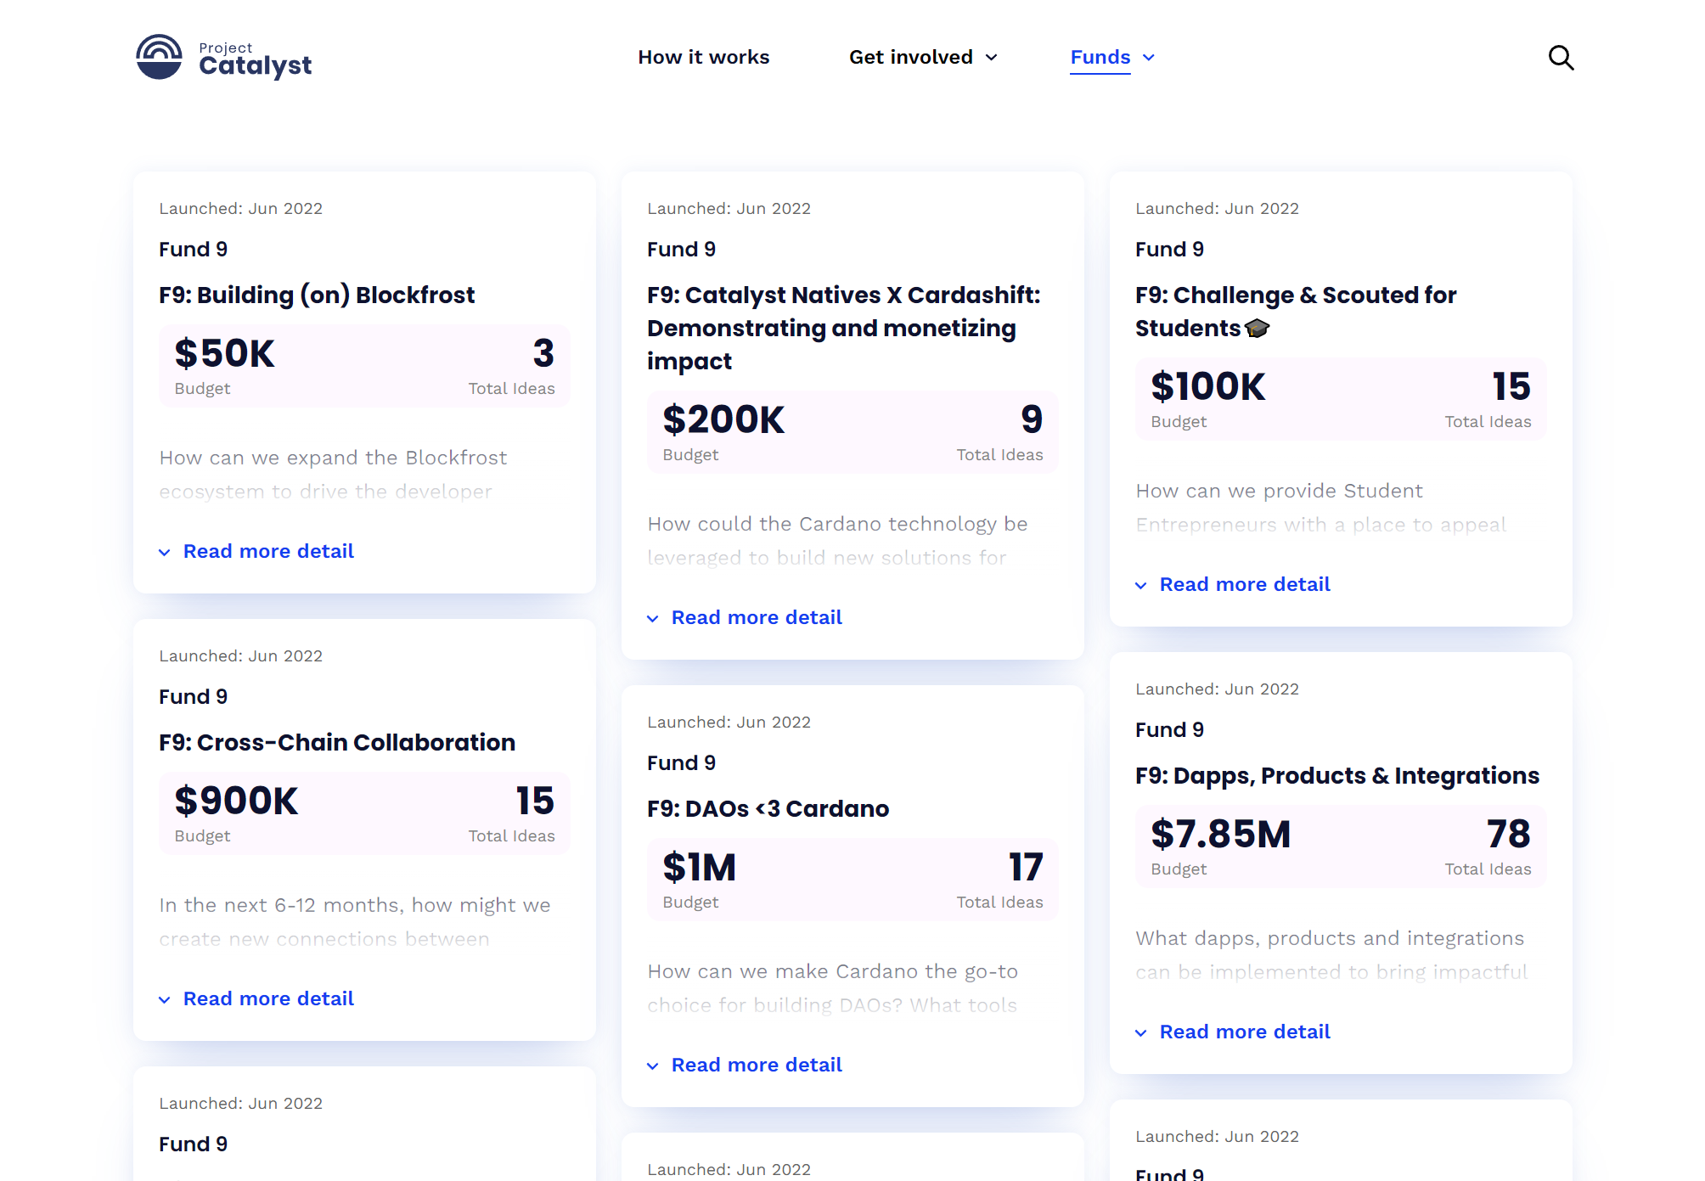Expand chevron on Building (on) Blockfrost card
The height and width of the screenshot is (1181, 1705).
[x=165, y=553]
